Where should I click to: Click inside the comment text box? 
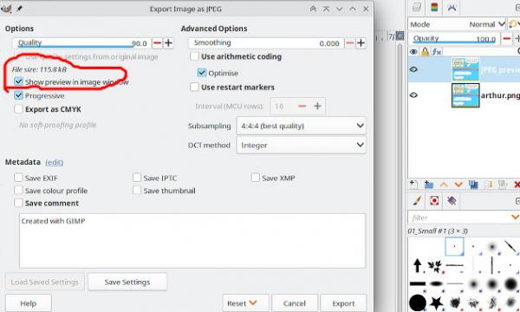[x=192, y=241]
